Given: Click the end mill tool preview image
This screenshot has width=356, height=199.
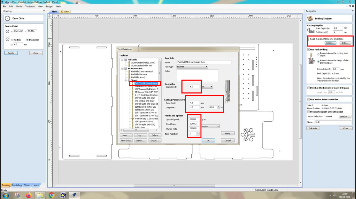Looking at the screenshot, I should coord(228,92).
